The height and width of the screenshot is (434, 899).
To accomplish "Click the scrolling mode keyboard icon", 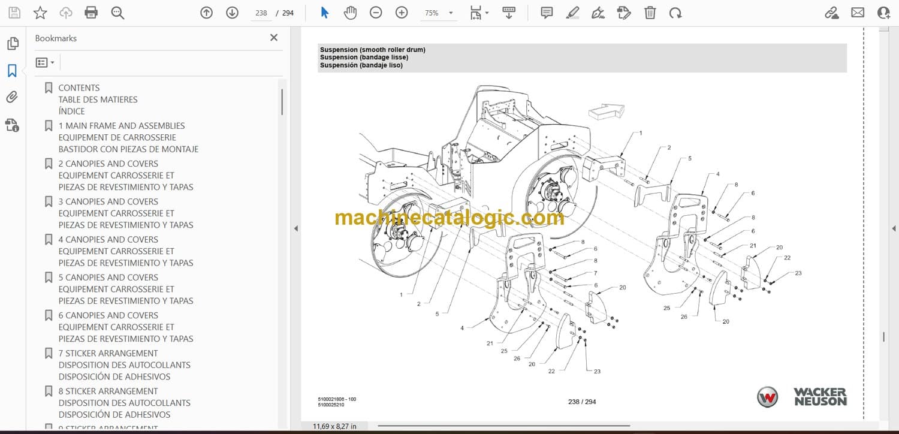I will click(x=509, y=13).
